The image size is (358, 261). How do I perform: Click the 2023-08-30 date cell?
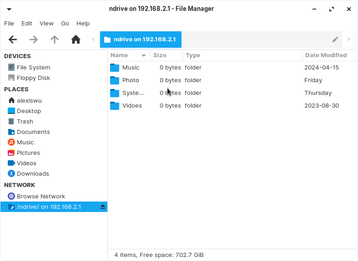pos(322,106)
